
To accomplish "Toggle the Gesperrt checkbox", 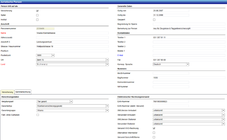I will (x=154, y=20).
